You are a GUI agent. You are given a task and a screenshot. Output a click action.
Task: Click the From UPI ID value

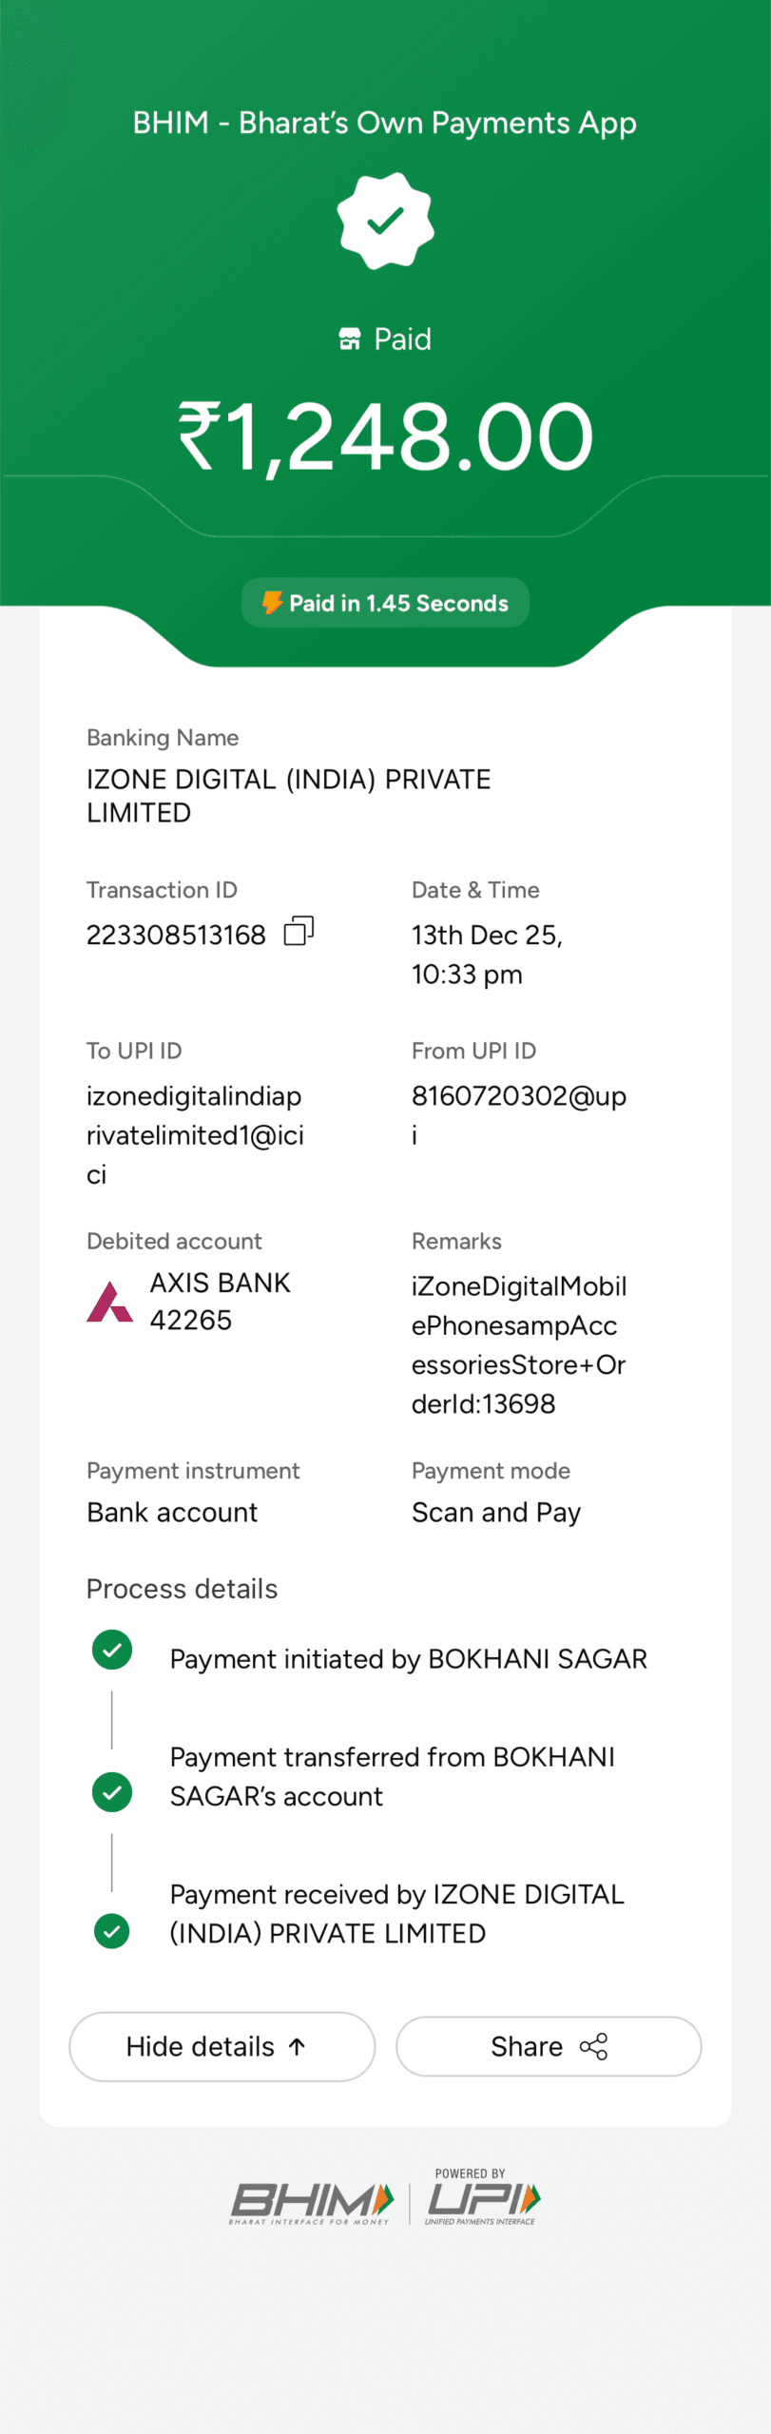coord(518,1096)
